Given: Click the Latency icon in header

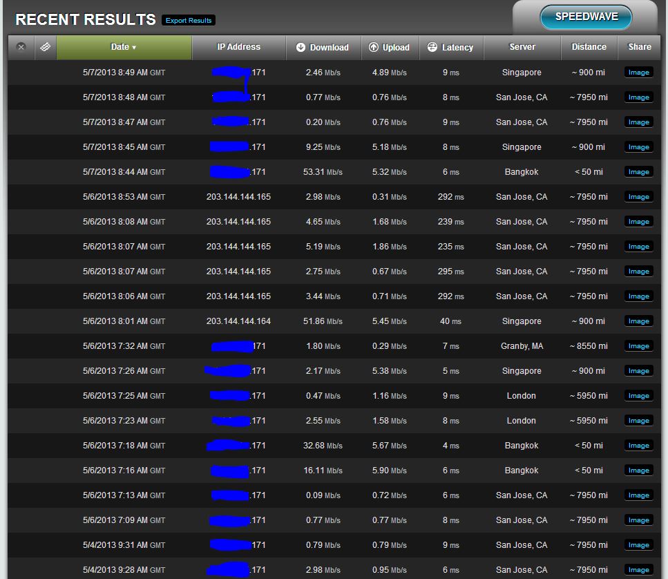Looking at the screenshot, I should tap(432, 47).
